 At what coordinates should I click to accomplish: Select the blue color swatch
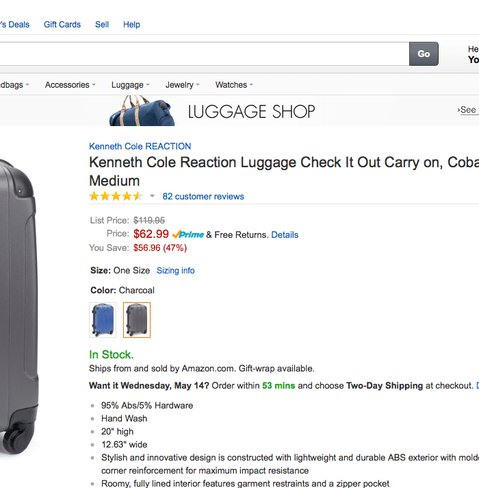[x=103, y=320]
